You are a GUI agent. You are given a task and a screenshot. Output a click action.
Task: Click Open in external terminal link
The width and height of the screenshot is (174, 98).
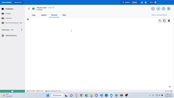pyautogui.click(x=159, y=15)
